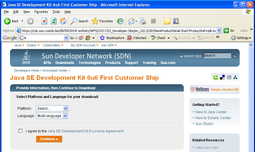Viewport: 255px width, 152px height.
Task: Click the 3 blocked popup blocker icon
Action: click(x=130, y=38)
